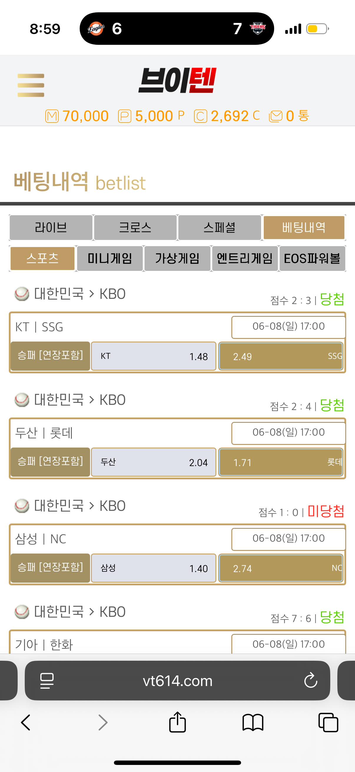This screenshot has height=772, width=355.
Task: Select the 두산 2.04 odds cell
Action: 154,462
